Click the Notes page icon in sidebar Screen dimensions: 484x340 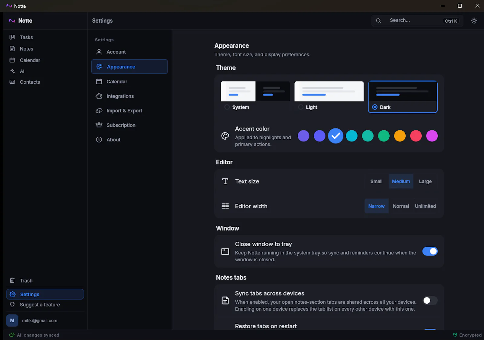tap(12, 49)
